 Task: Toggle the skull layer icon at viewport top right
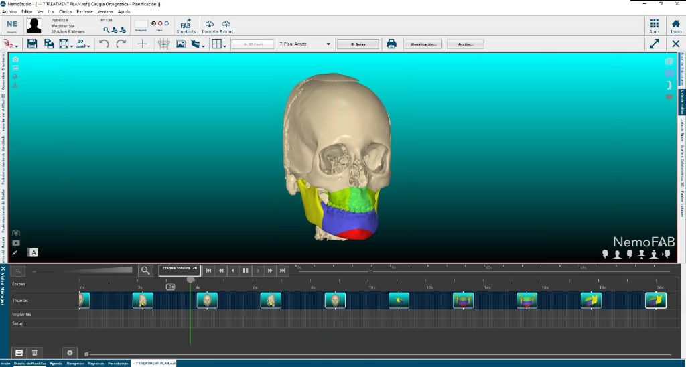tap(669, 62)
